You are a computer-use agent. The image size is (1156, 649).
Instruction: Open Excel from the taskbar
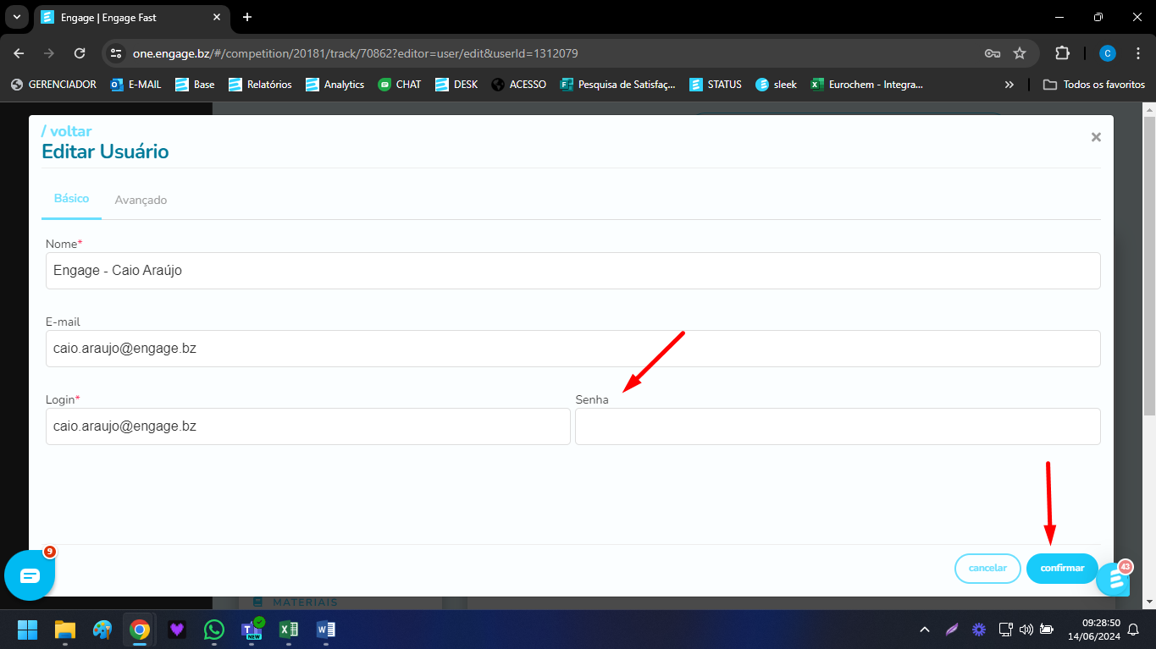(x=289, y=630)
